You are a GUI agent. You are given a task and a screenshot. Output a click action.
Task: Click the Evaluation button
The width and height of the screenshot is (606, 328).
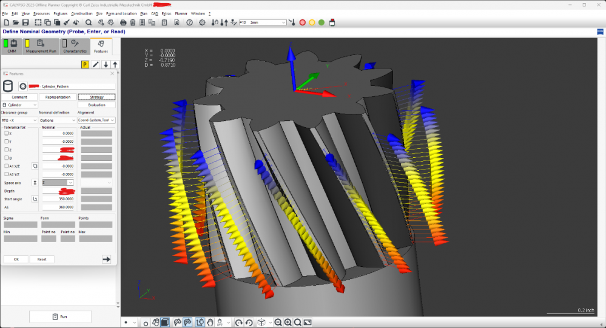(x=96, y=105)
